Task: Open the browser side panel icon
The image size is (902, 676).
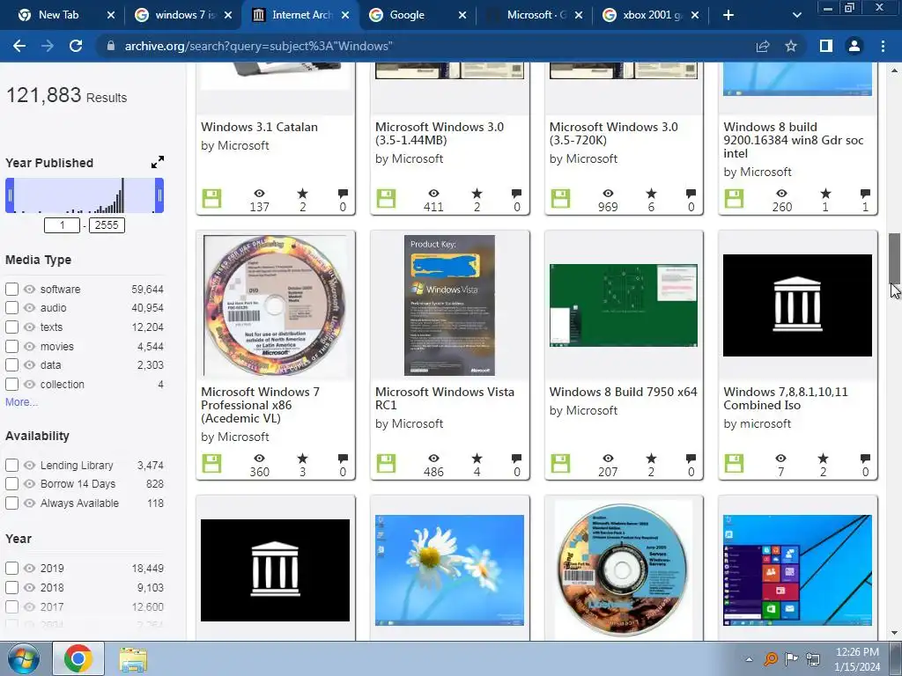Action: [x=826, y=46]
